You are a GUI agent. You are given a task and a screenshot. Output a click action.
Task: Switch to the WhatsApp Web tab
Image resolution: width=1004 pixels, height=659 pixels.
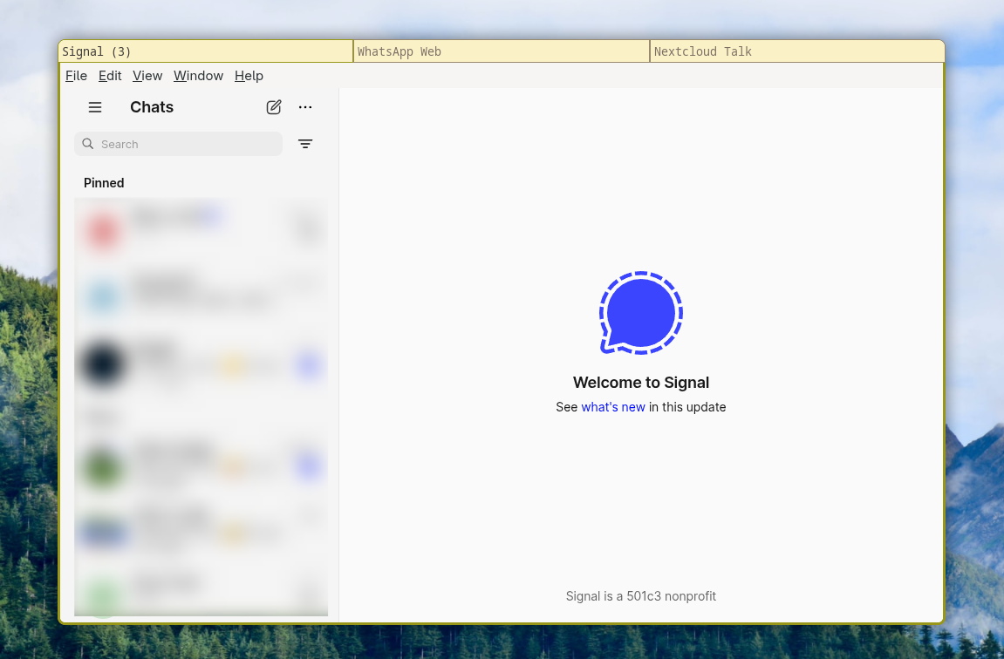pos(502,51)
